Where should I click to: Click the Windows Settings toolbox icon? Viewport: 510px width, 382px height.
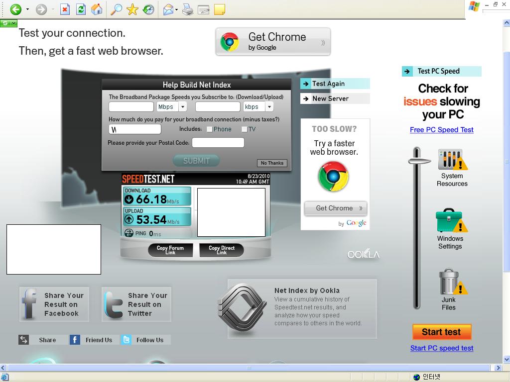pyautogui.click(x=452, y=220)
